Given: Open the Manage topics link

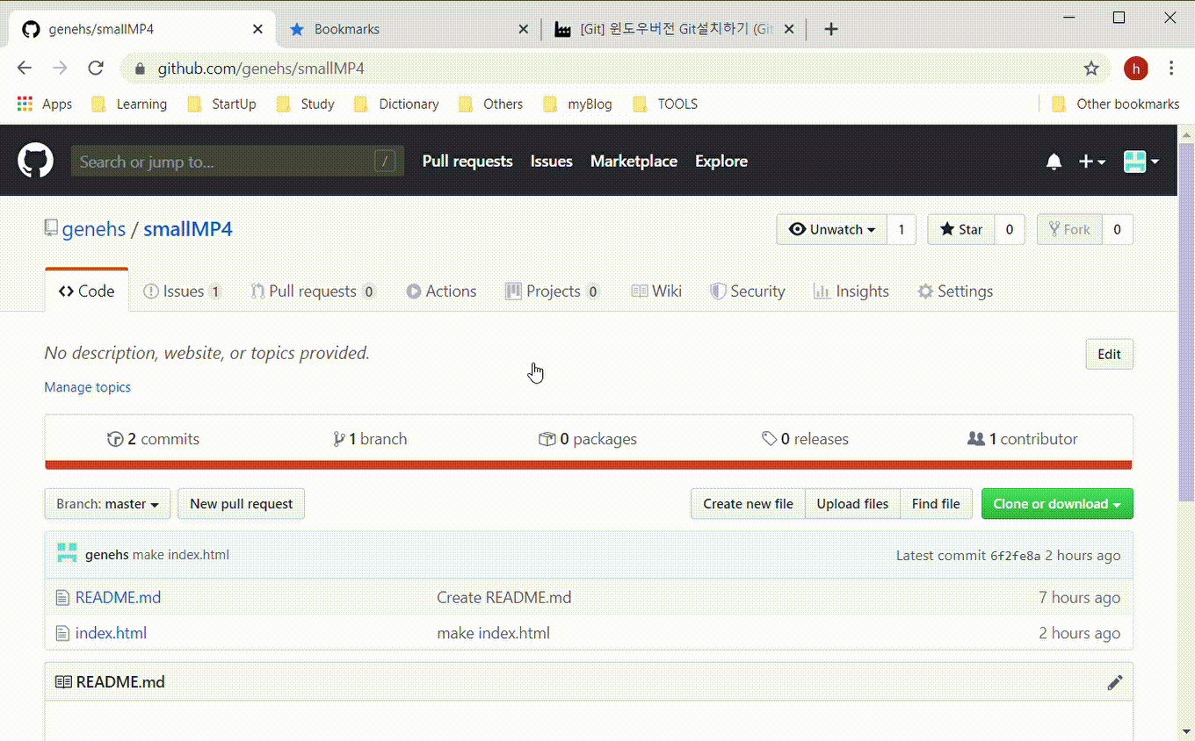Looking at the screenshot, I should [88, 387].
